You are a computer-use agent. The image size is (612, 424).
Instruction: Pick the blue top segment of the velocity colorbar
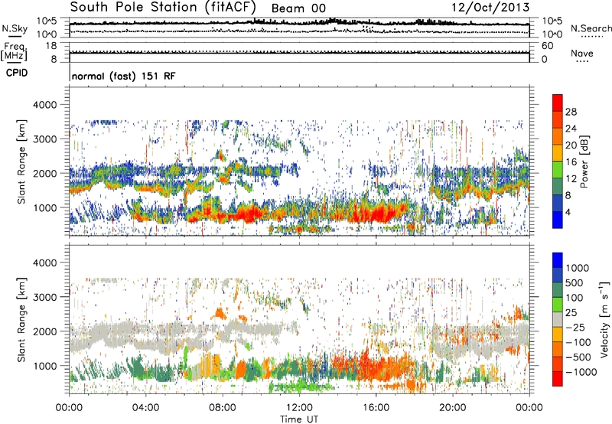(558, 260)
